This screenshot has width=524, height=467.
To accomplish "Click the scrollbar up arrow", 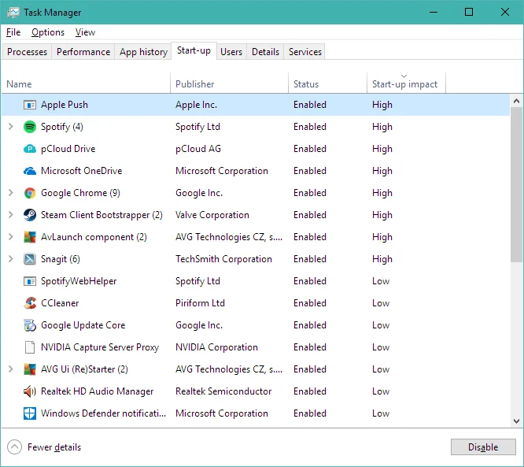I will (x=517, y=101).
